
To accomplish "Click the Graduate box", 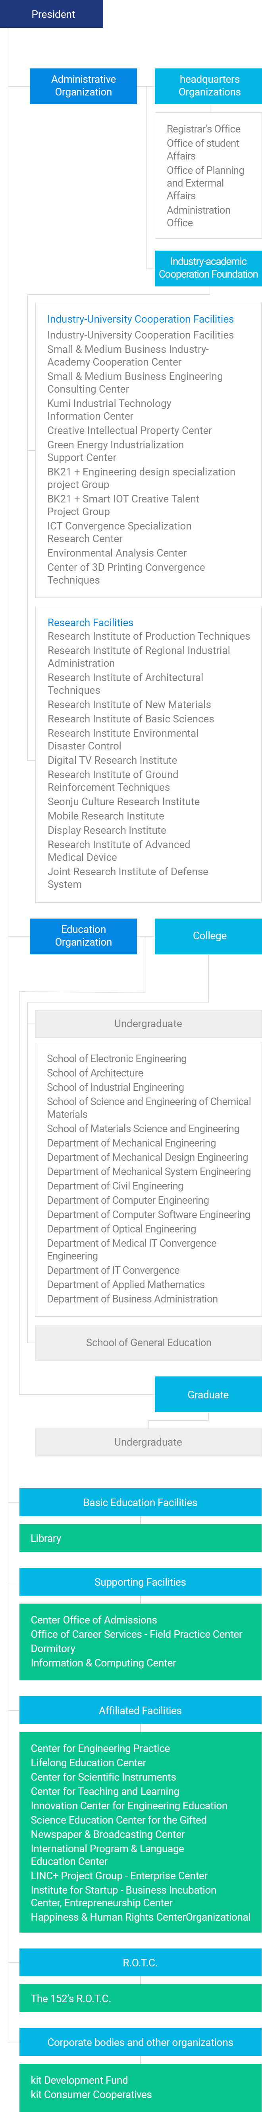I will tap(208, 1394).
